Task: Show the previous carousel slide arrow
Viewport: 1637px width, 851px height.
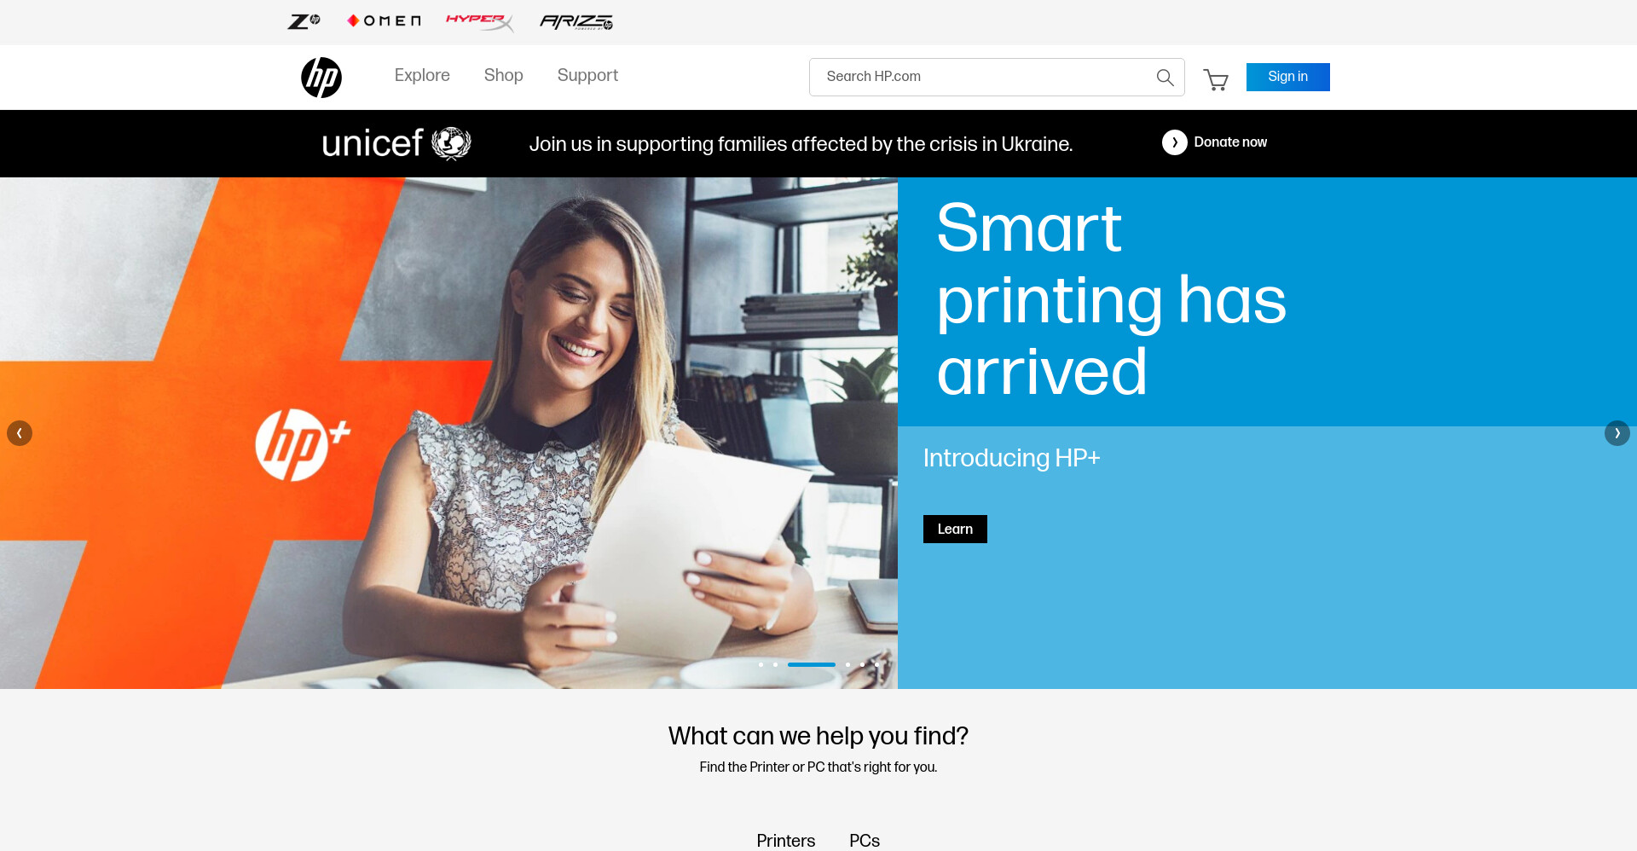Action: pyautogui.click(x=20, y=433)
